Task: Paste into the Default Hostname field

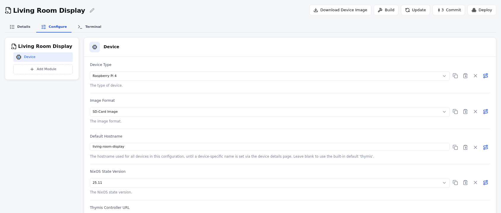Action: tap(465, 147)
